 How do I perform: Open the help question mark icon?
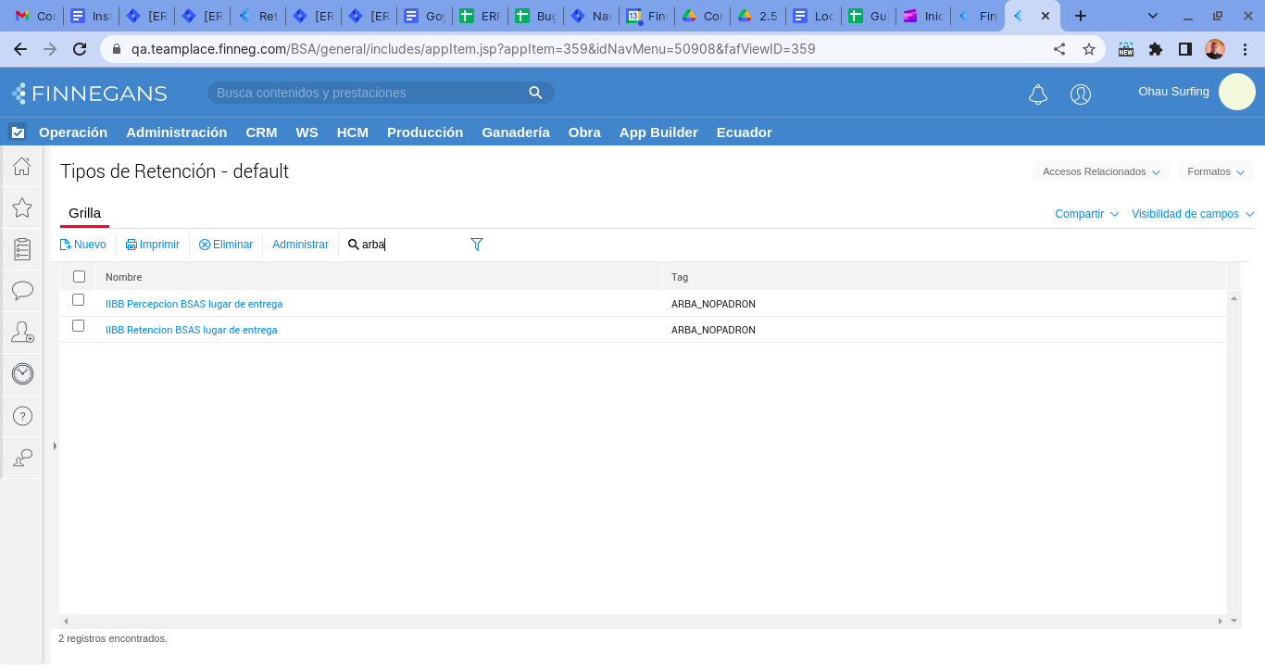pos(22,416)
